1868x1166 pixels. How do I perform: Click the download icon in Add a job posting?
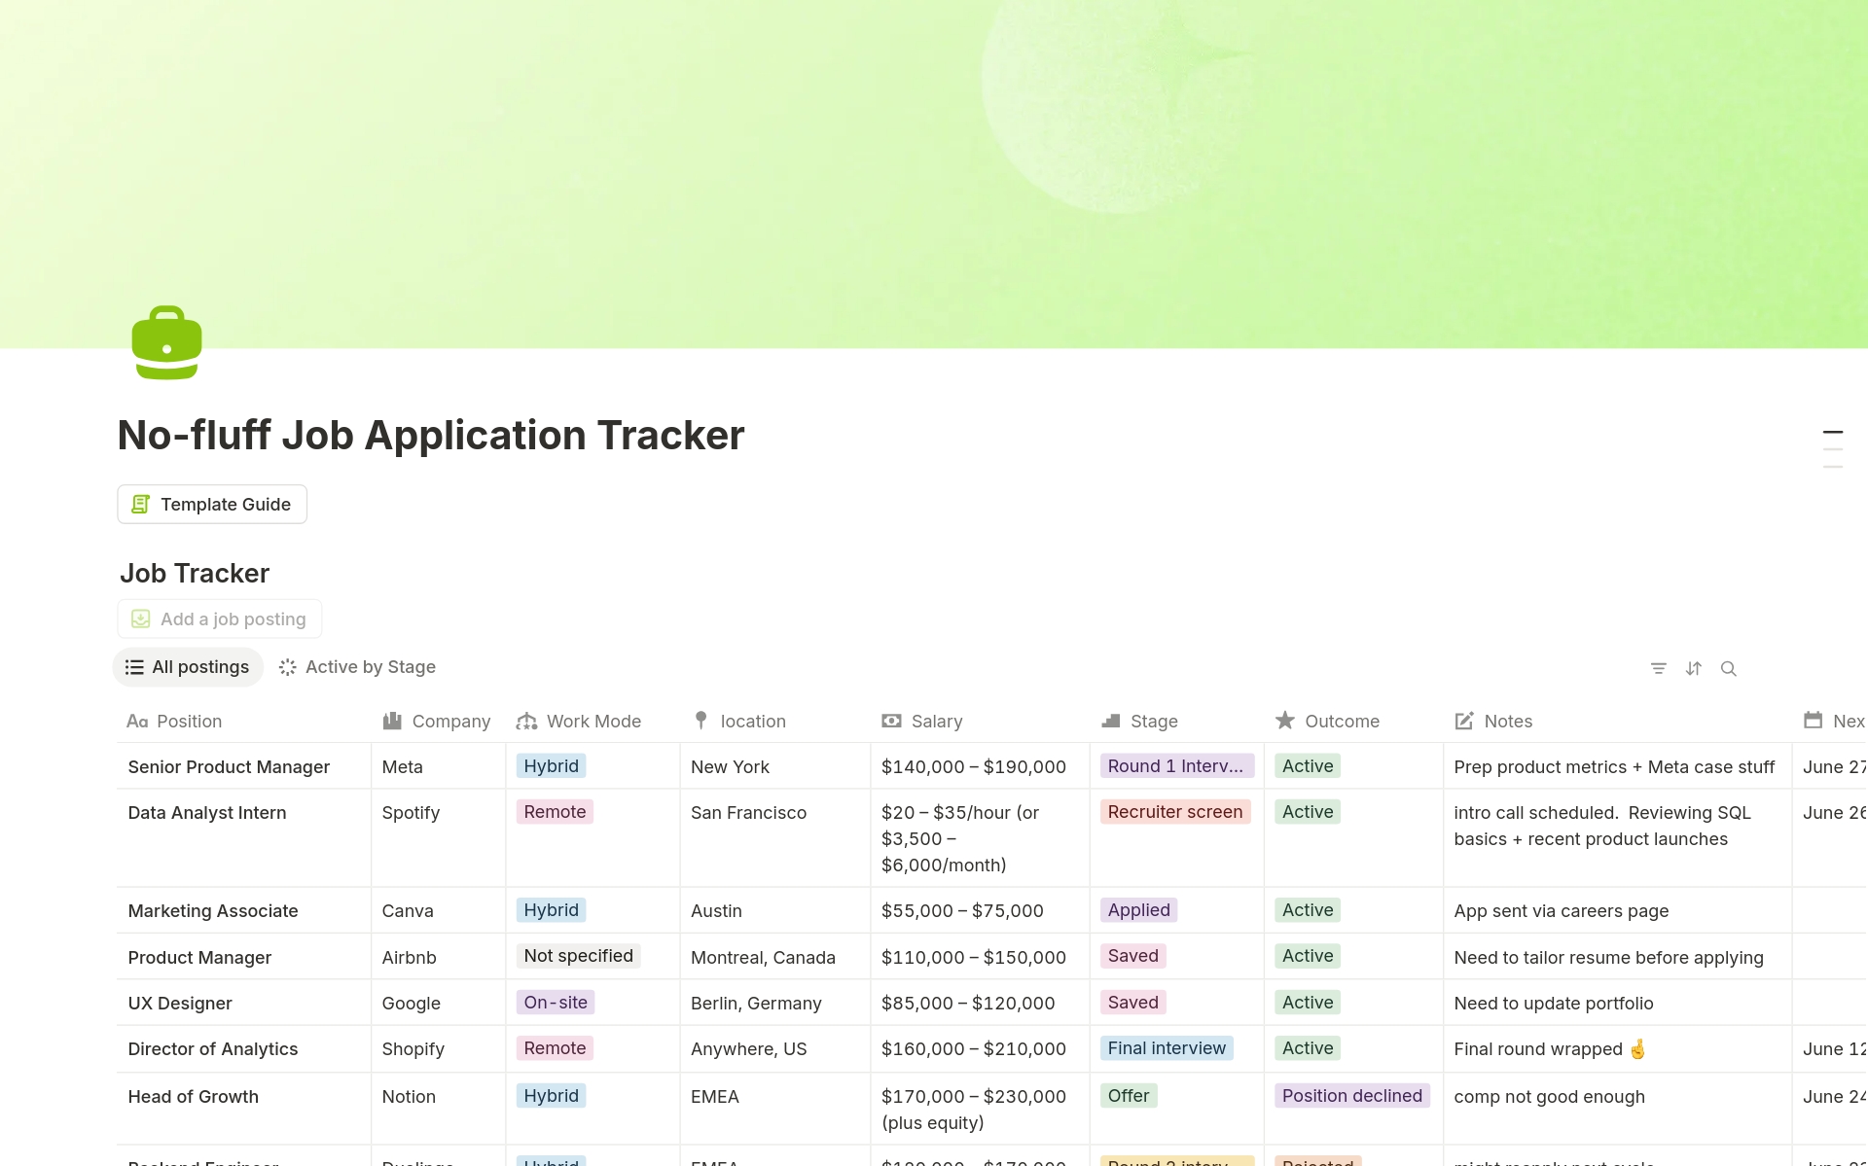141,618
